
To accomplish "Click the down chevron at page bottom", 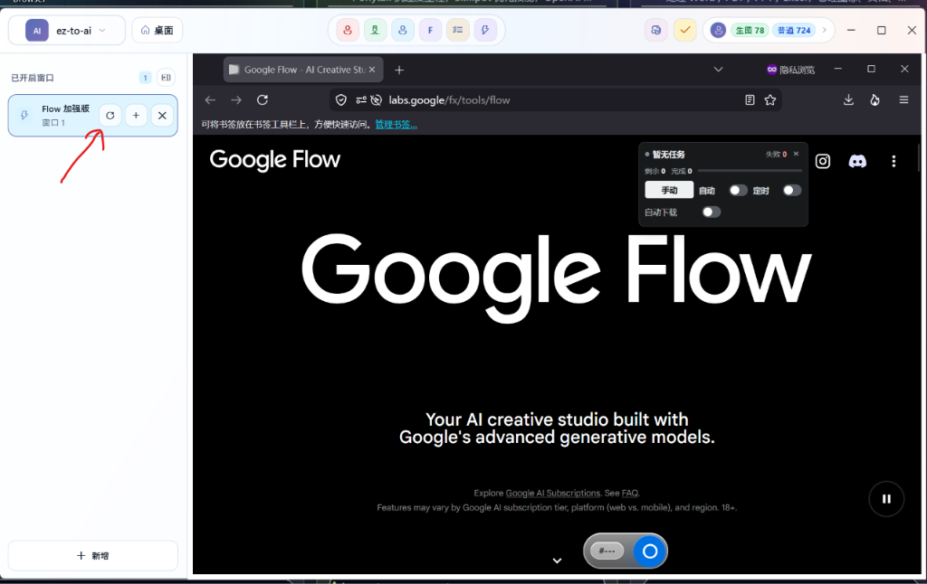I will (x=557, y=560).
